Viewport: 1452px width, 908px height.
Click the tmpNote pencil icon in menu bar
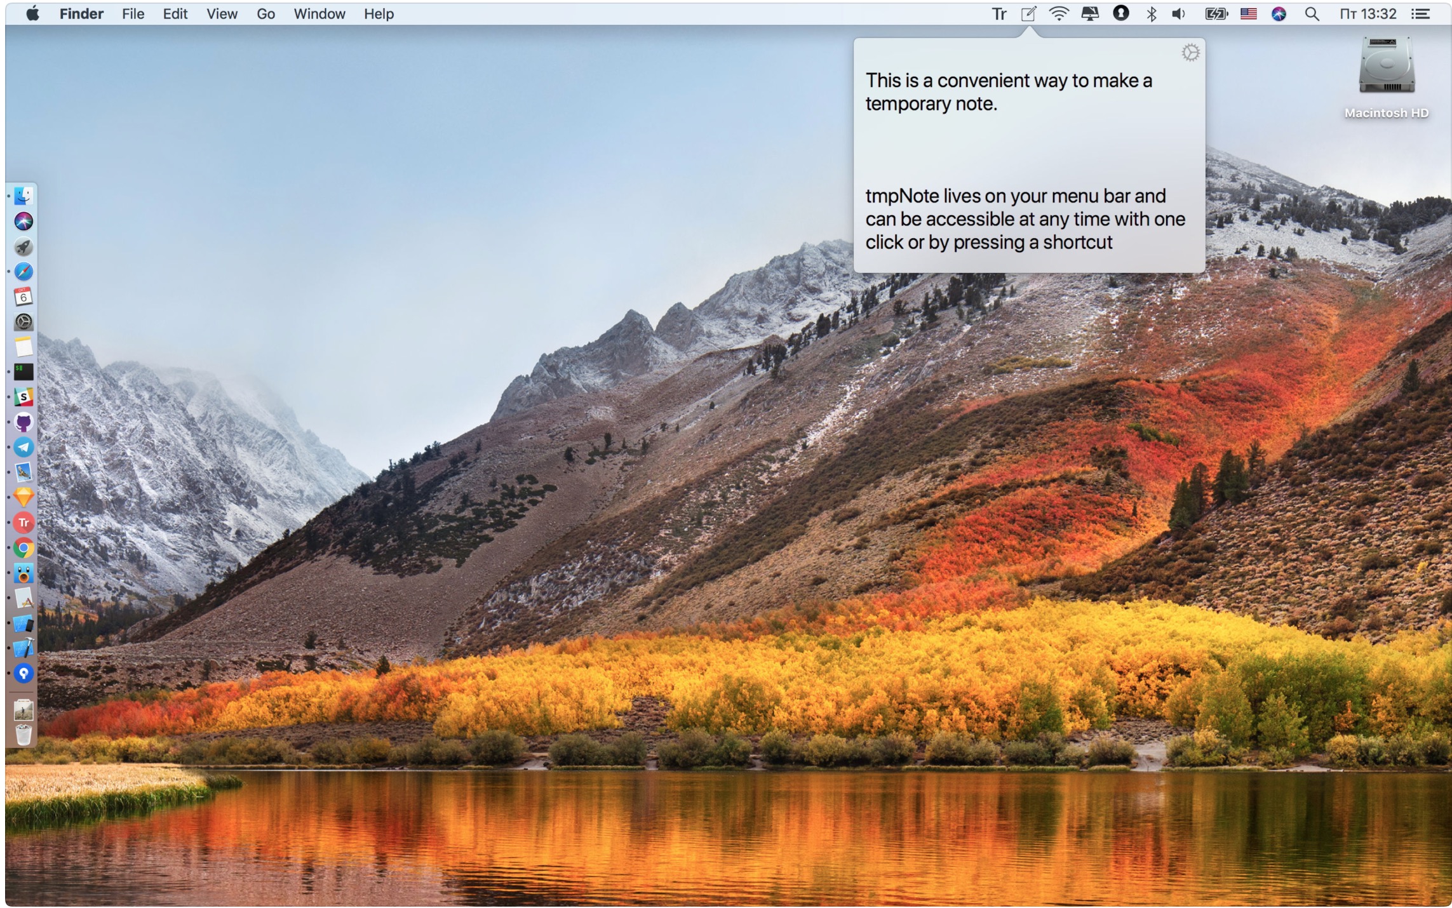click(1028, 14)
